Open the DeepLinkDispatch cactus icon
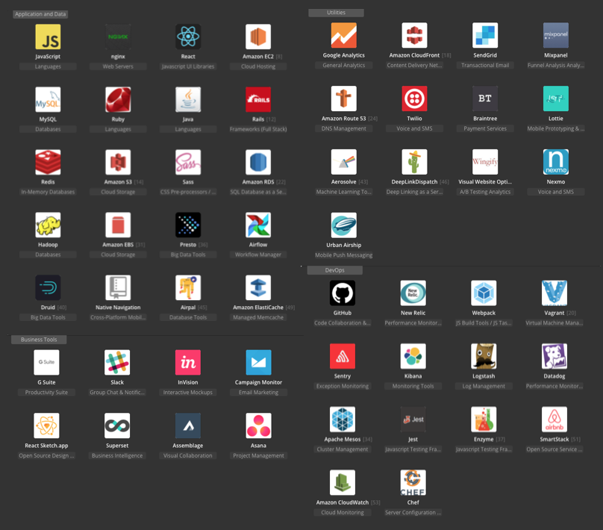This screenshot has height=530, width=603. [x=415, y=161]
